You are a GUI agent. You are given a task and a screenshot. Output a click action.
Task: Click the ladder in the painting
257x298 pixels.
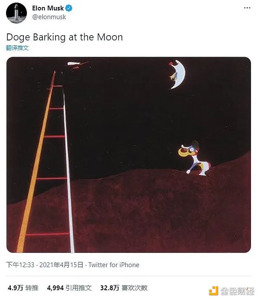(46, 162)
